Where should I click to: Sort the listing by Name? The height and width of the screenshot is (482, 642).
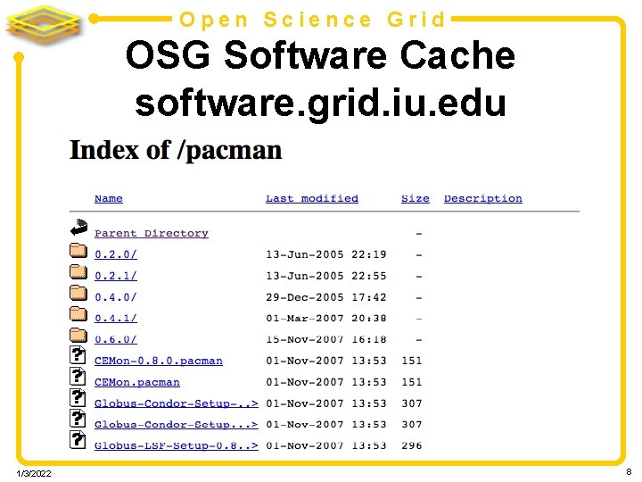point(109,198)
